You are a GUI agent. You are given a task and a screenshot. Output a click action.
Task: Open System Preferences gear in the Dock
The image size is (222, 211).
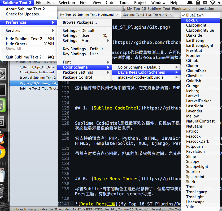click(x=3, y=74)
